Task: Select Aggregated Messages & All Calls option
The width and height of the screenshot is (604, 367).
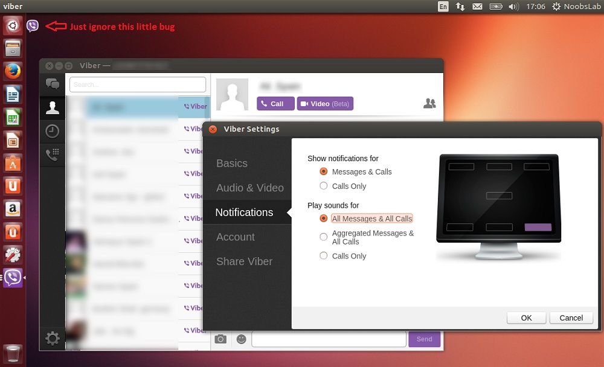Action: tap(367, 237)
